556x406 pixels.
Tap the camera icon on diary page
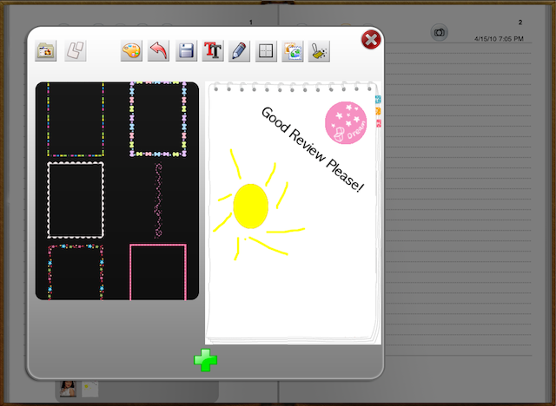pos(440,33)
